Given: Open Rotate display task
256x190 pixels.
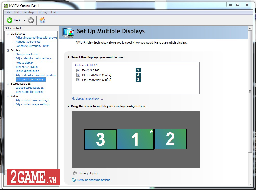Looking at the screenshot, I should [24, 63].
